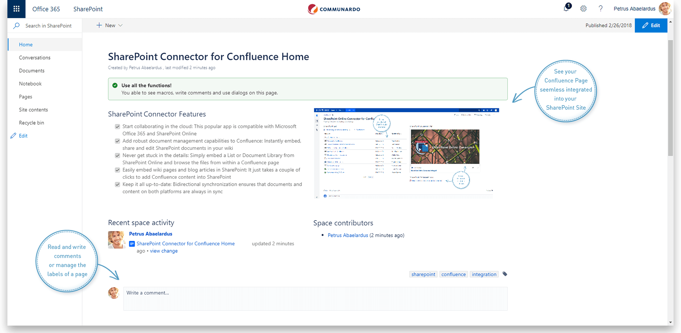
Task: Open the help question mark
Action: click(601, 9)
